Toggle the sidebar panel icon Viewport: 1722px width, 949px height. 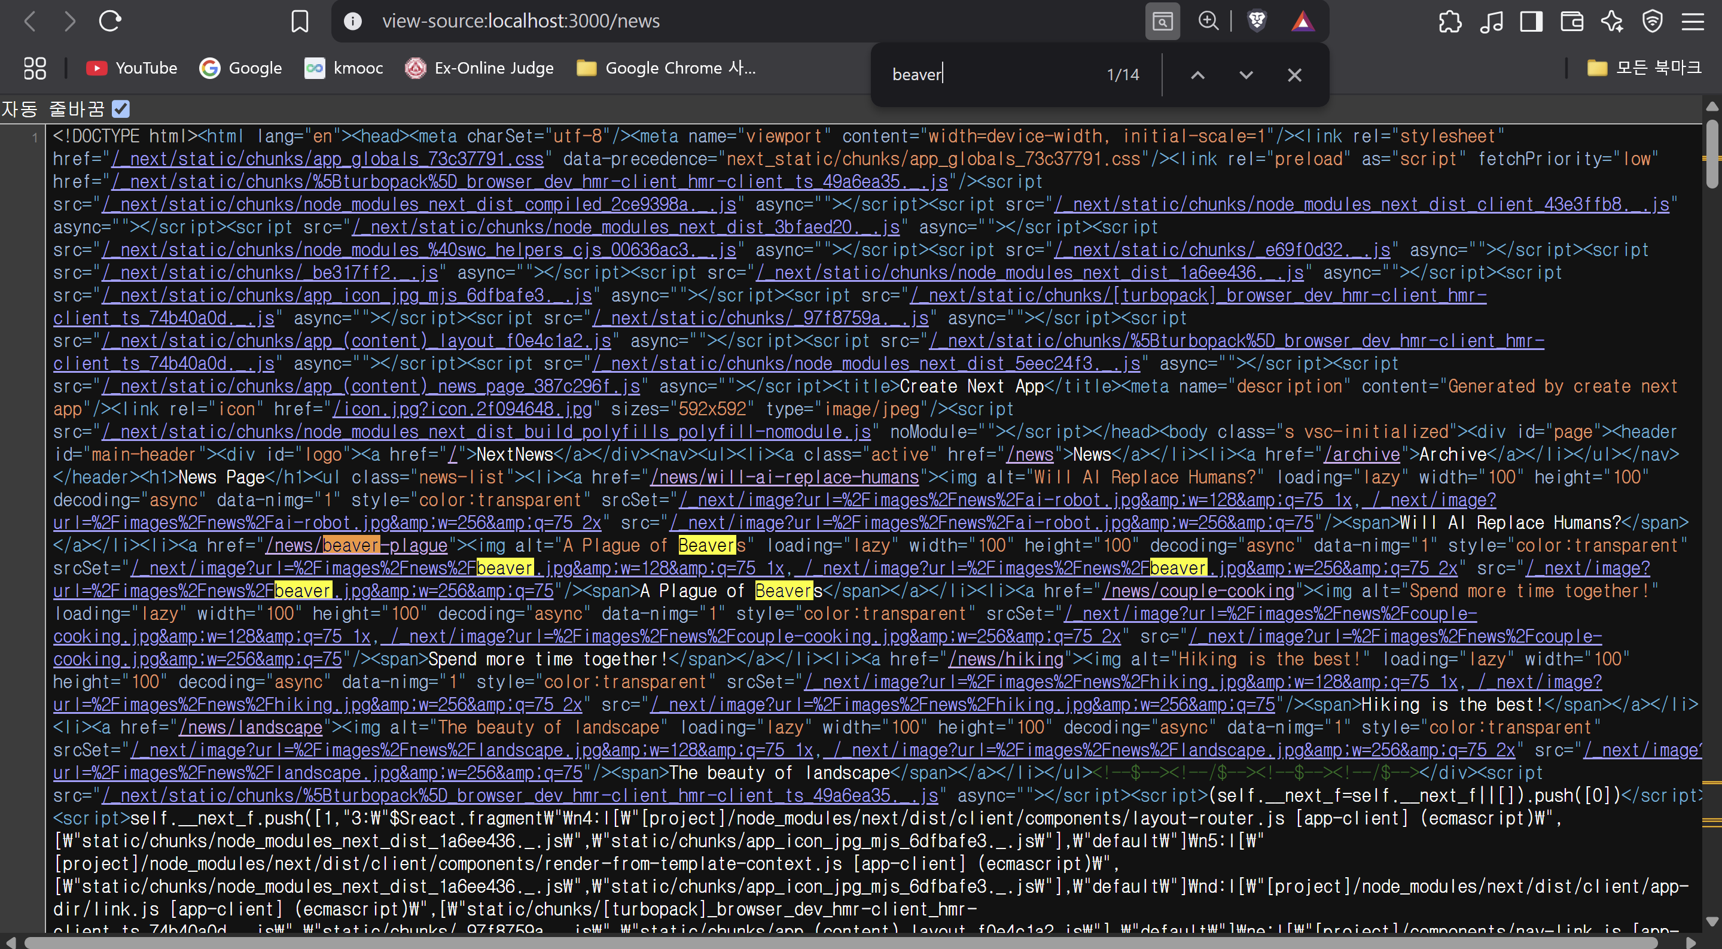pos(1530,22)
